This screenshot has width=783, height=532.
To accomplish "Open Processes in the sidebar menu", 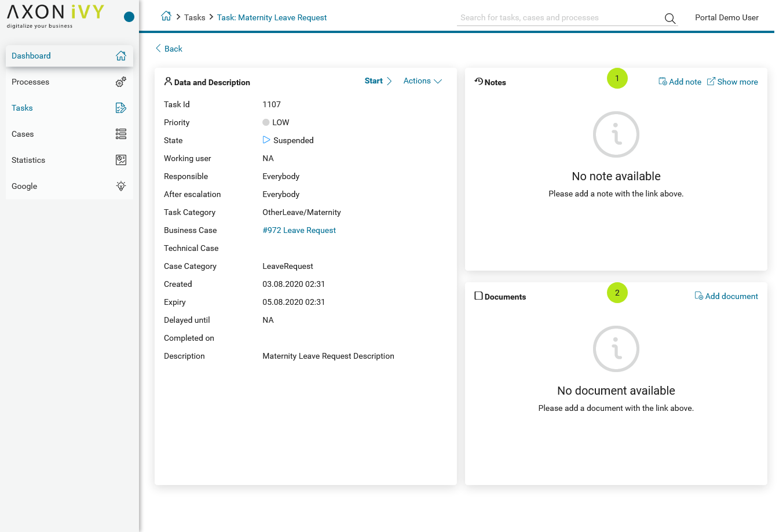I will [69, 82].
